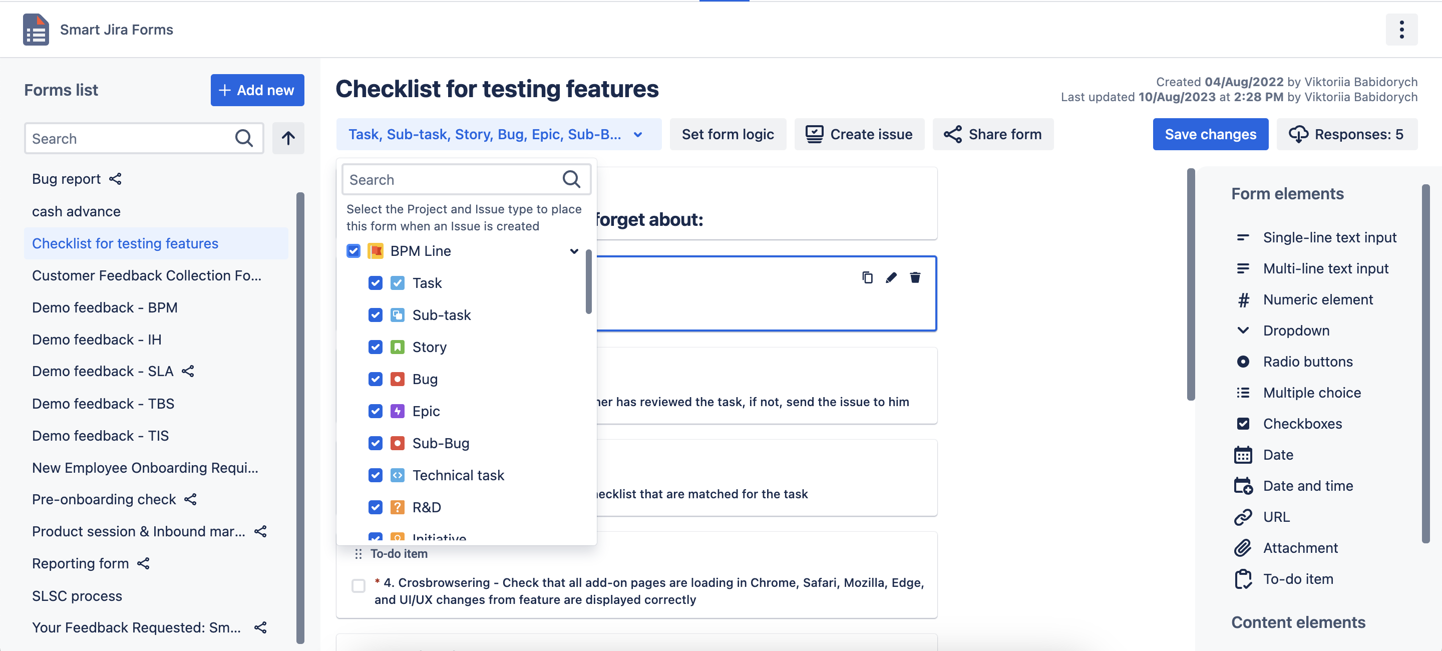Image resolution: width=1442 pixels, height=651 pixels.
Task: Click the To-do item drag handle
Action: click(x=358, y=554)
